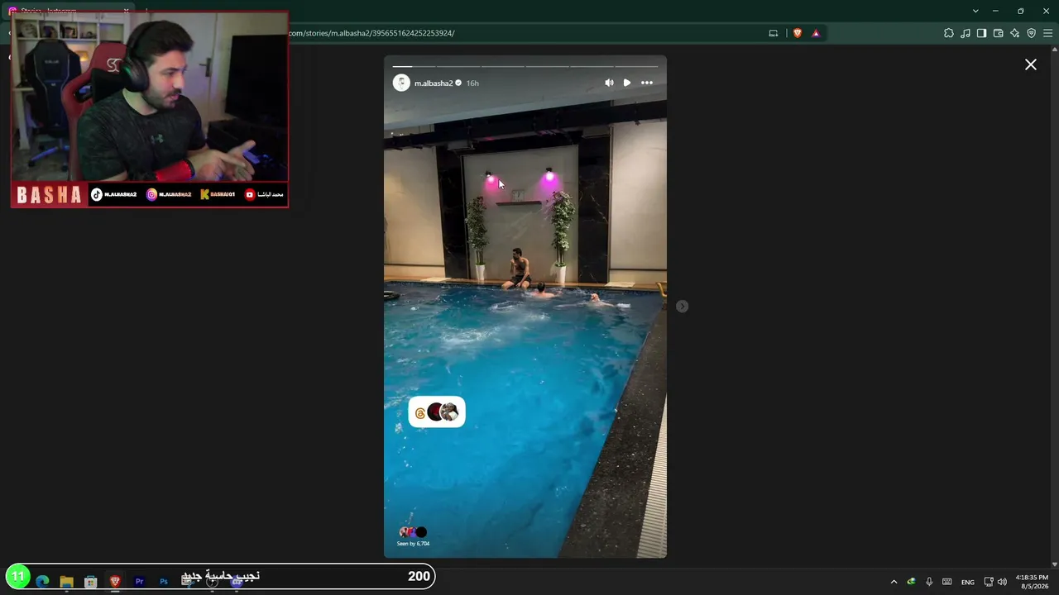Open the volume speaker tray icon
Viewport: 1059px width, 595px height.
point(1003,582)
